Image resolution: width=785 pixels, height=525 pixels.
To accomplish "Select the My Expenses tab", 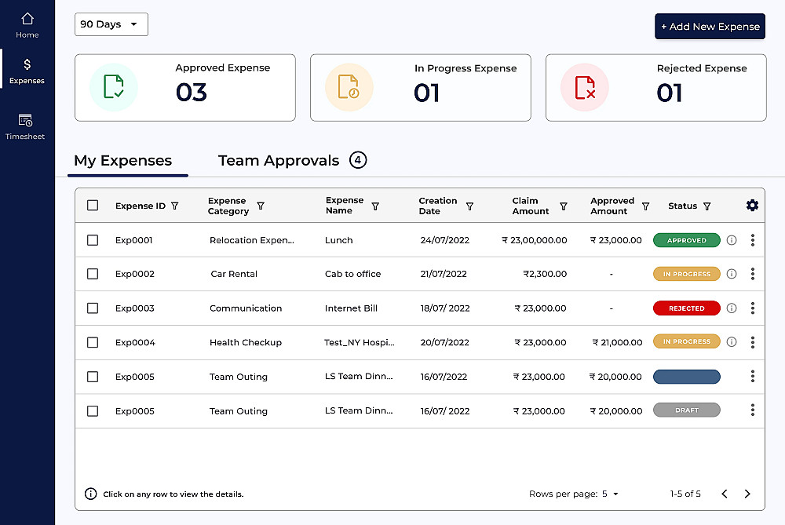I will coord(123,161).
